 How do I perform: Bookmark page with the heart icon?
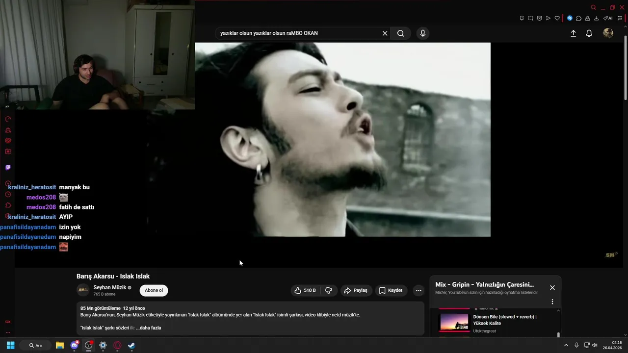coord(557,18)
